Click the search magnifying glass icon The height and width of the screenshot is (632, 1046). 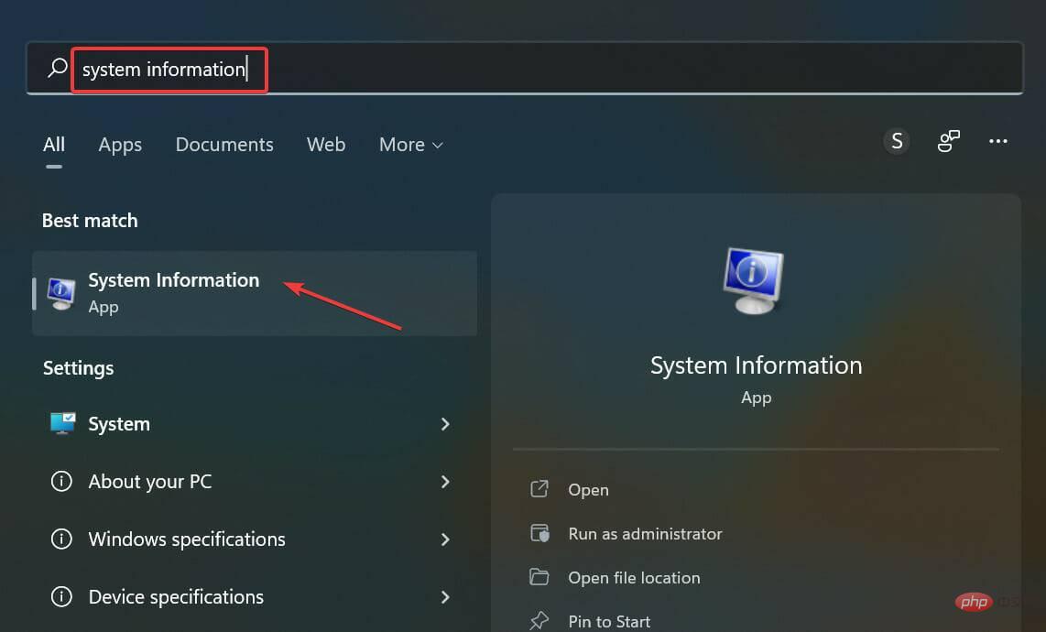55,69
